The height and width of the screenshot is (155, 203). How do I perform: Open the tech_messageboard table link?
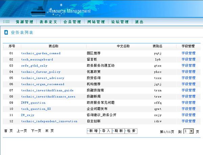(x=37, y=59)
